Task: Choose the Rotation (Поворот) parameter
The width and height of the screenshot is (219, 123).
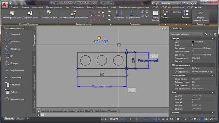Action: coord(12,63)
